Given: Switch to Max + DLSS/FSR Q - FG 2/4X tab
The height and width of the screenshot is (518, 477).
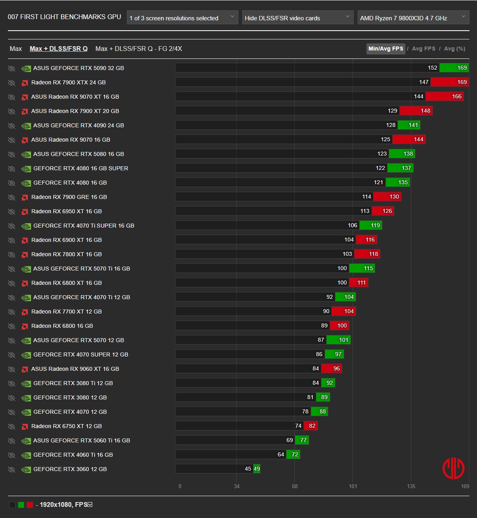Looking at the screenshot, I should pos(139,49).
